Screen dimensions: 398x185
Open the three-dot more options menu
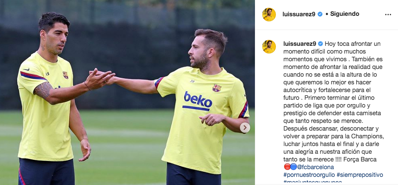point(388,15)
